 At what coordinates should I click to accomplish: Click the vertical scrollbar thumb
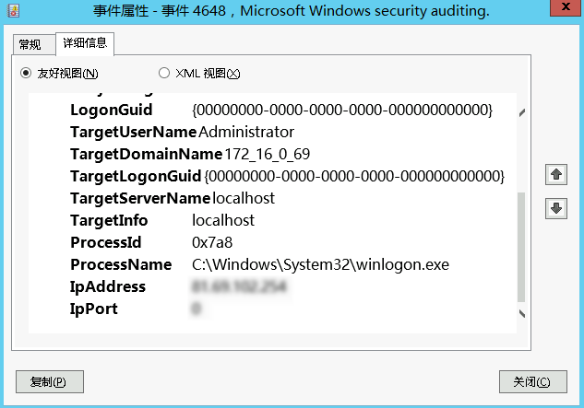point(521,247)
